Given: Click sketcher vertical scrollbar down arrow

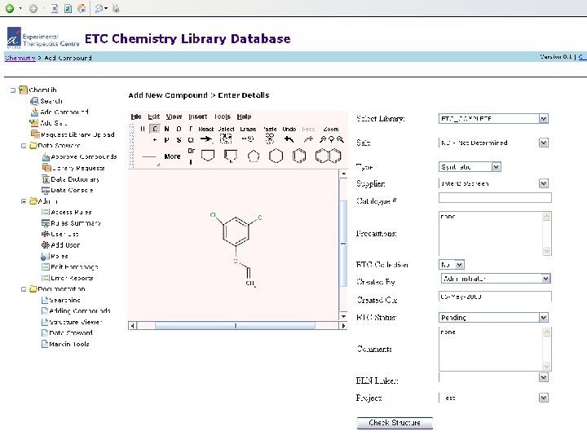Looking at the screenshot, I should [343, 316].
